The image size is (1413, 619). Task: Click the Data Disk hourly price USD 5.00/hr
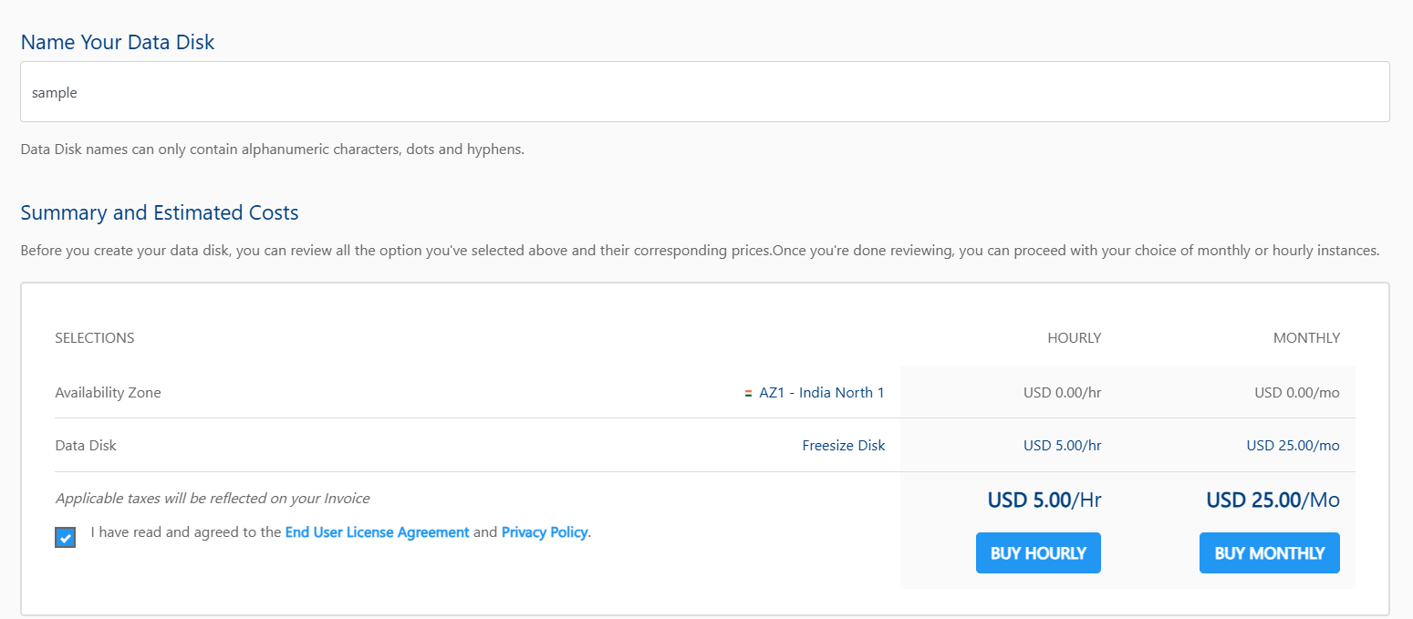tap(1062, 446)
